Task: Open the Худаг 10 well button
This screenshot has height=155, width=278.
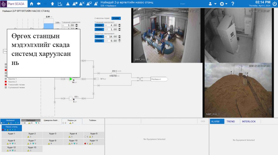Action: pos(73,142)
